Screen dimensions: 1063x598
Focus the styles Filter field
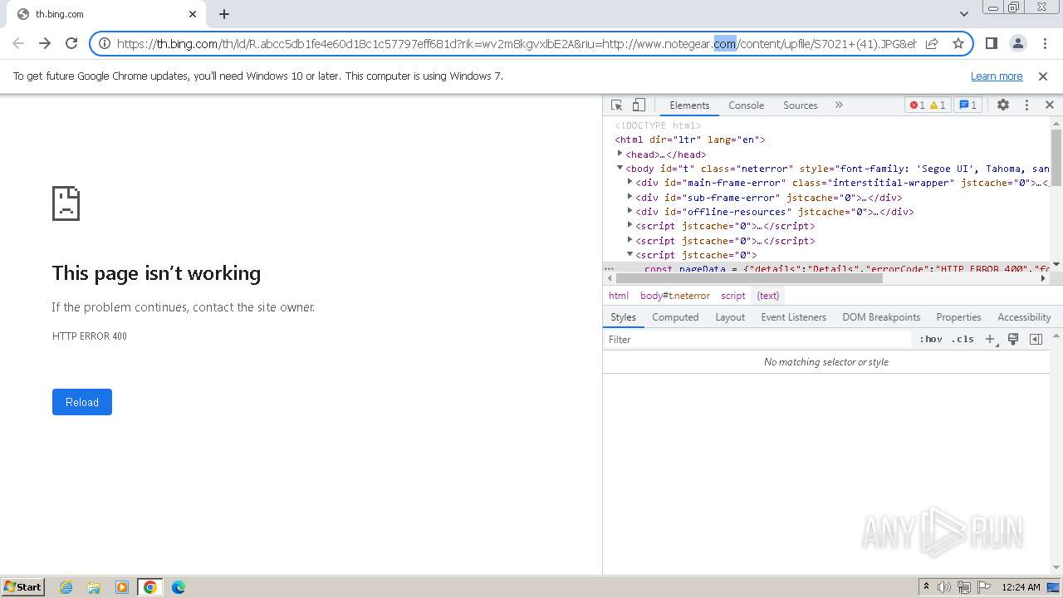757,340
